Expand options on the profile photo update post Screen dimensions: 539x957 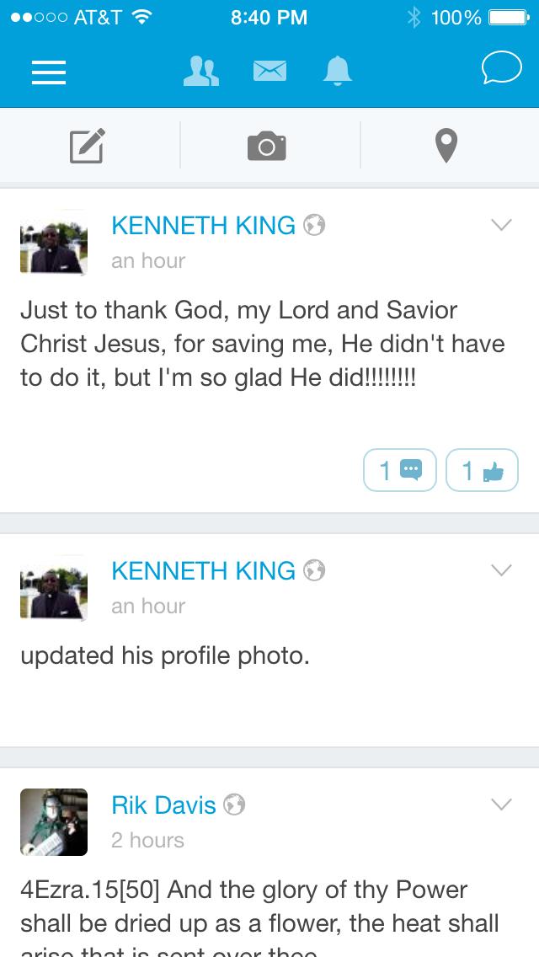tap(501, 569)
